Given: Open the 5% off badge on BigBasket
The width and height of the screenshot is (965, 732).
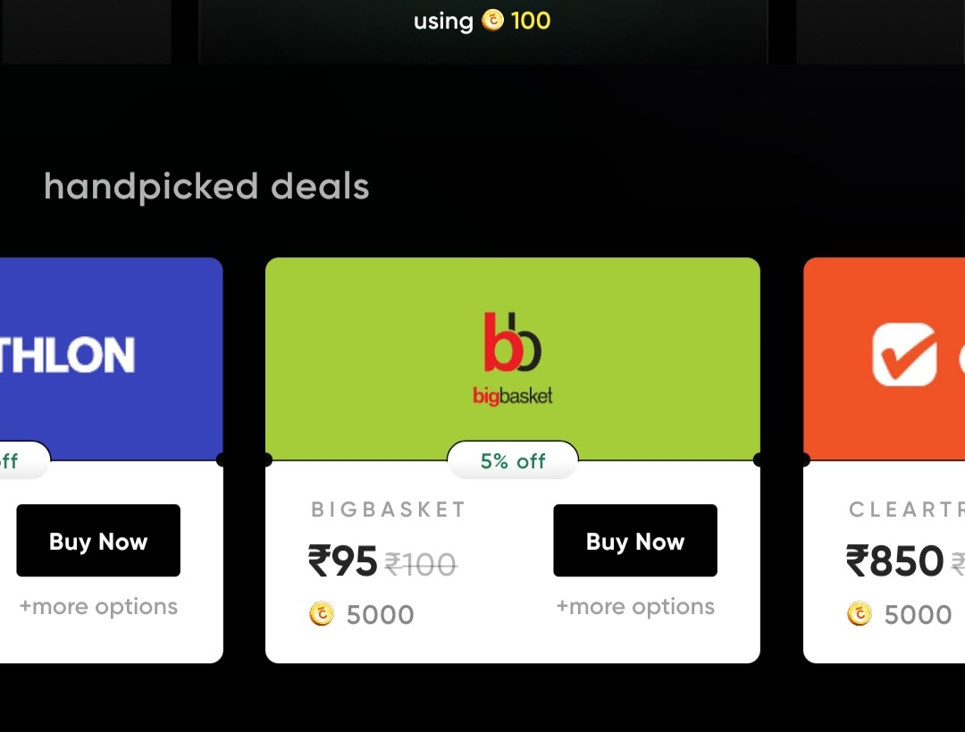Looking at the screenshot, I should (512, 461).
